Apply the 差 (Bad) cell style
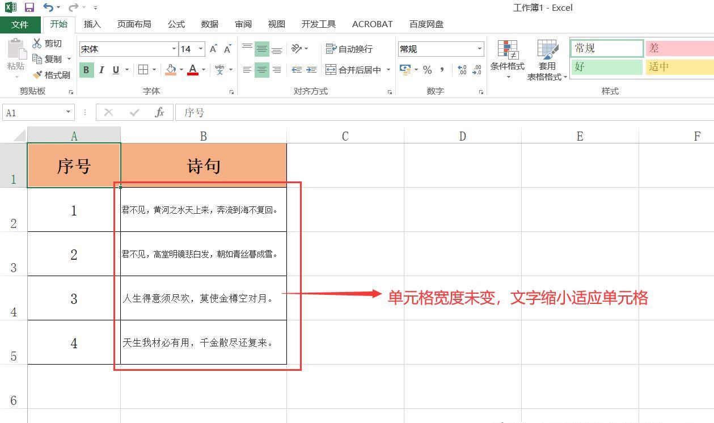The image size is (714, 423). (x=679, y=49)
